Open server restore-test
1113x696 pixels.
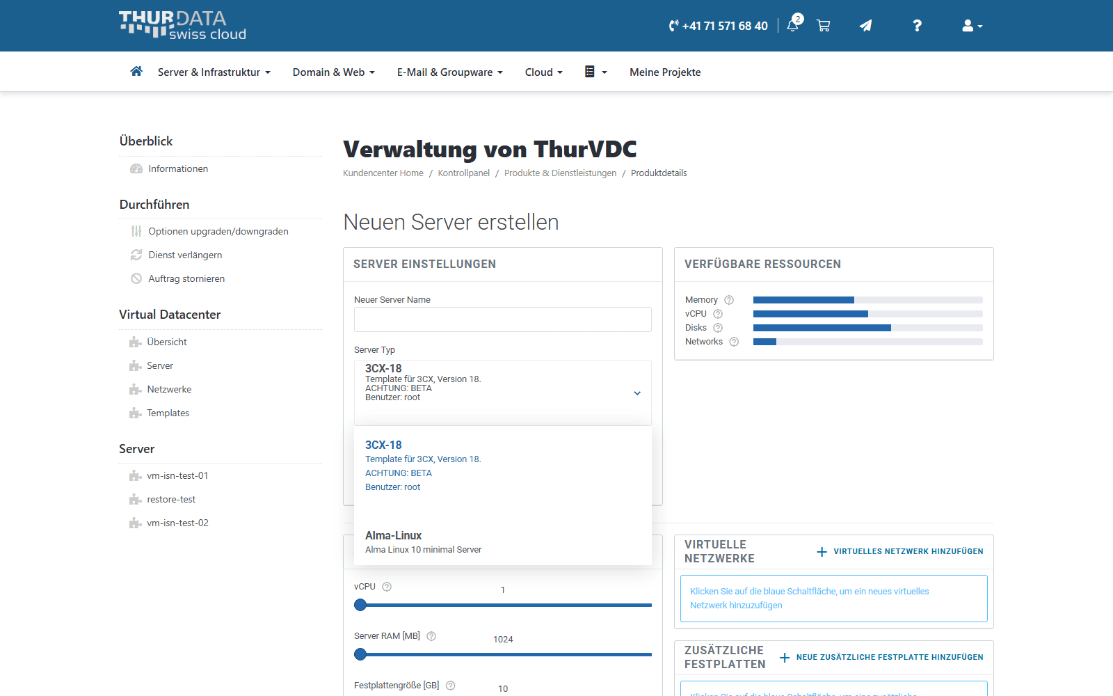click(x=171, y=500)
